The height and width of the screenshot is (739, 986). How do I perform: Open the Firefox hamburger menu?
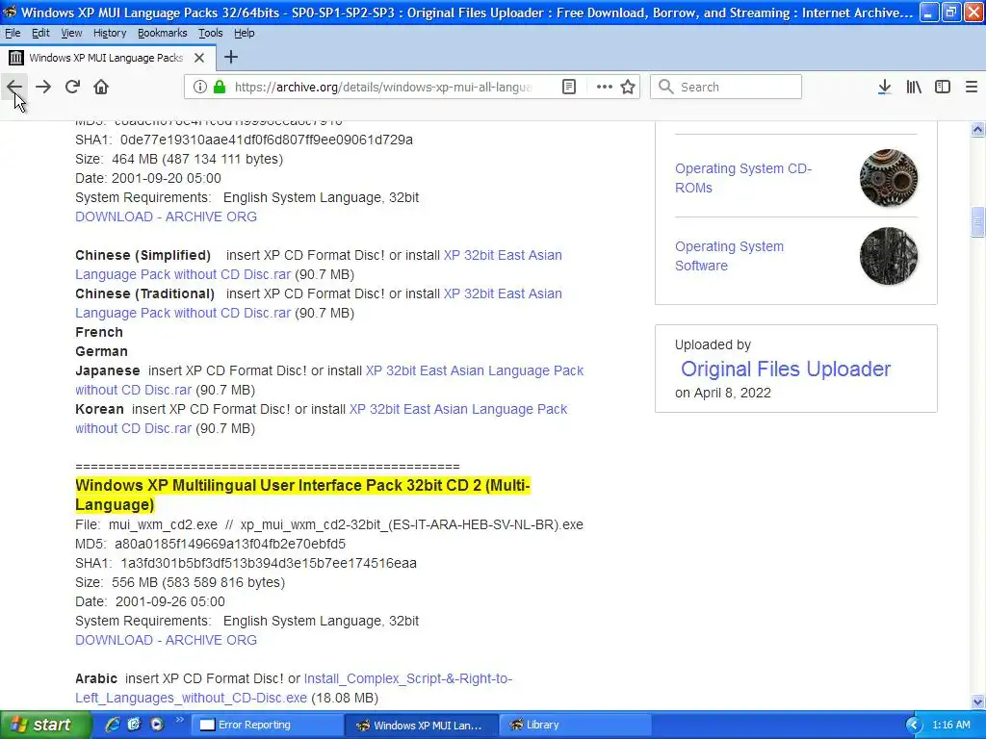[x=972, y=87]
